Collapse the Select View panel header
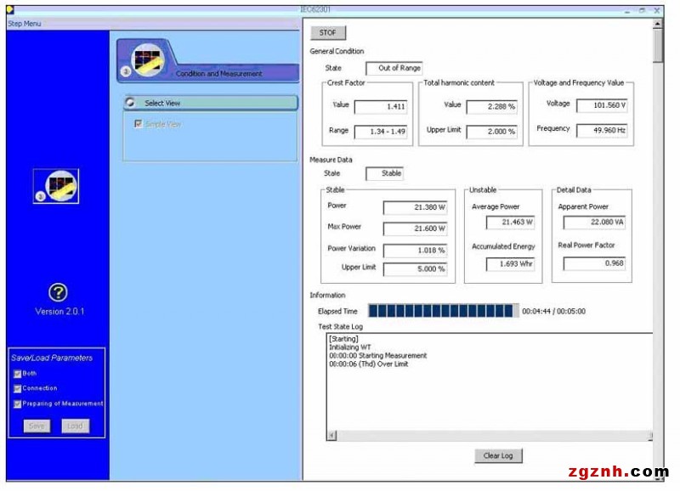680x491 pixels. [211, 103]
